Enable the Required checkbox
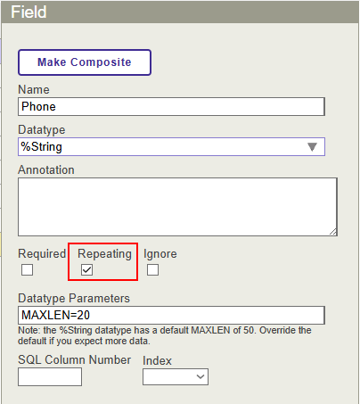The height and width of the screenshot is (404, 360). (27, 270)
